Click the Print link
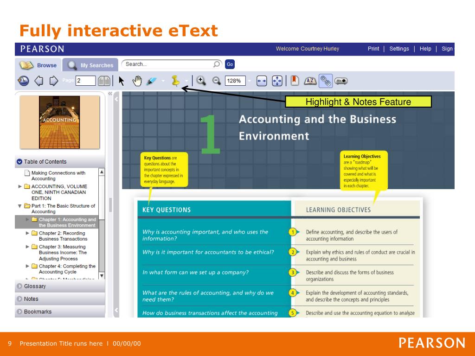 coord(373,49)
